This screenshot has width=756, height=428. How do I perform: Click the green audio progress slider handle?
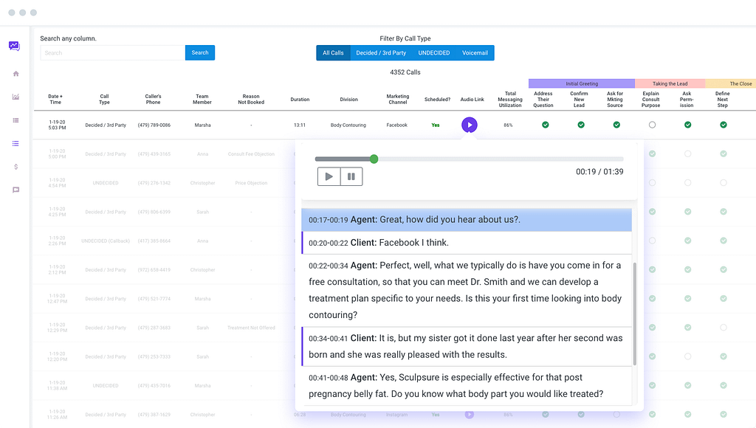pos(374,159)
